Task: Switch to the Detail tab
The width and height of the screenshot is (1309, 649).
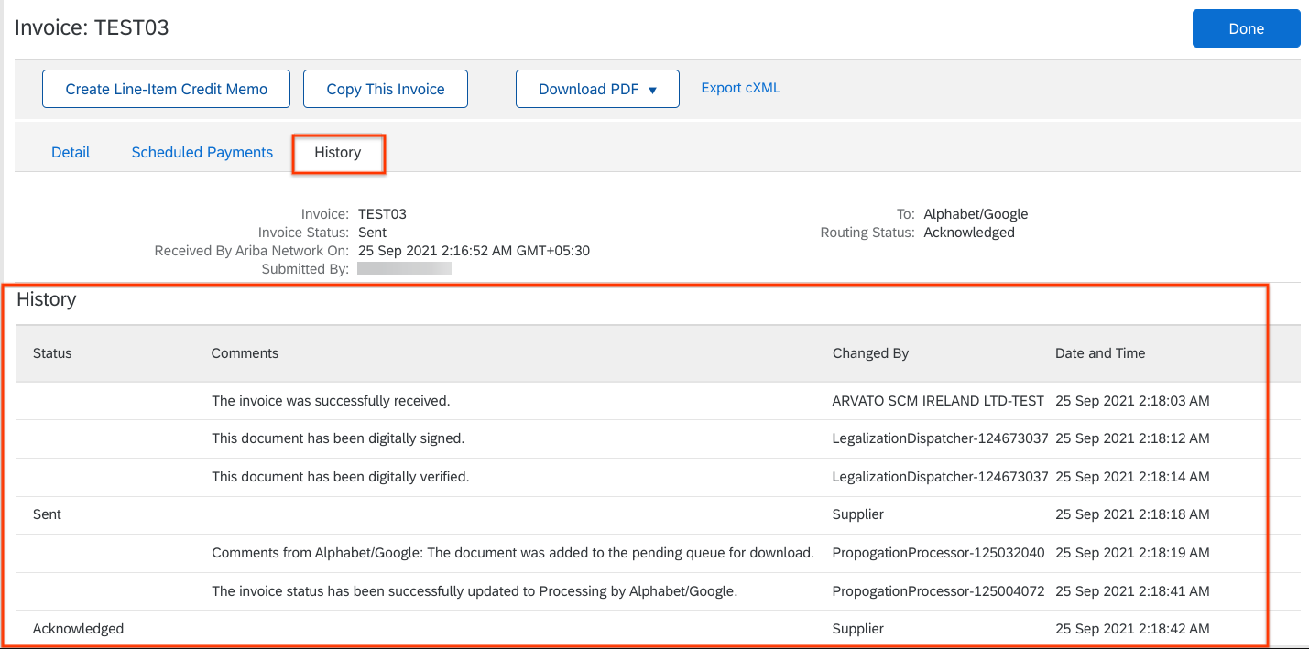Action: coord(71,153)
